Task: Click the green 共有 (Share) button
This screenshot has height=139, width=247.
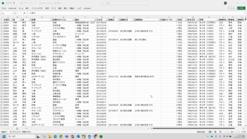Action: click(x=241, y=8)
